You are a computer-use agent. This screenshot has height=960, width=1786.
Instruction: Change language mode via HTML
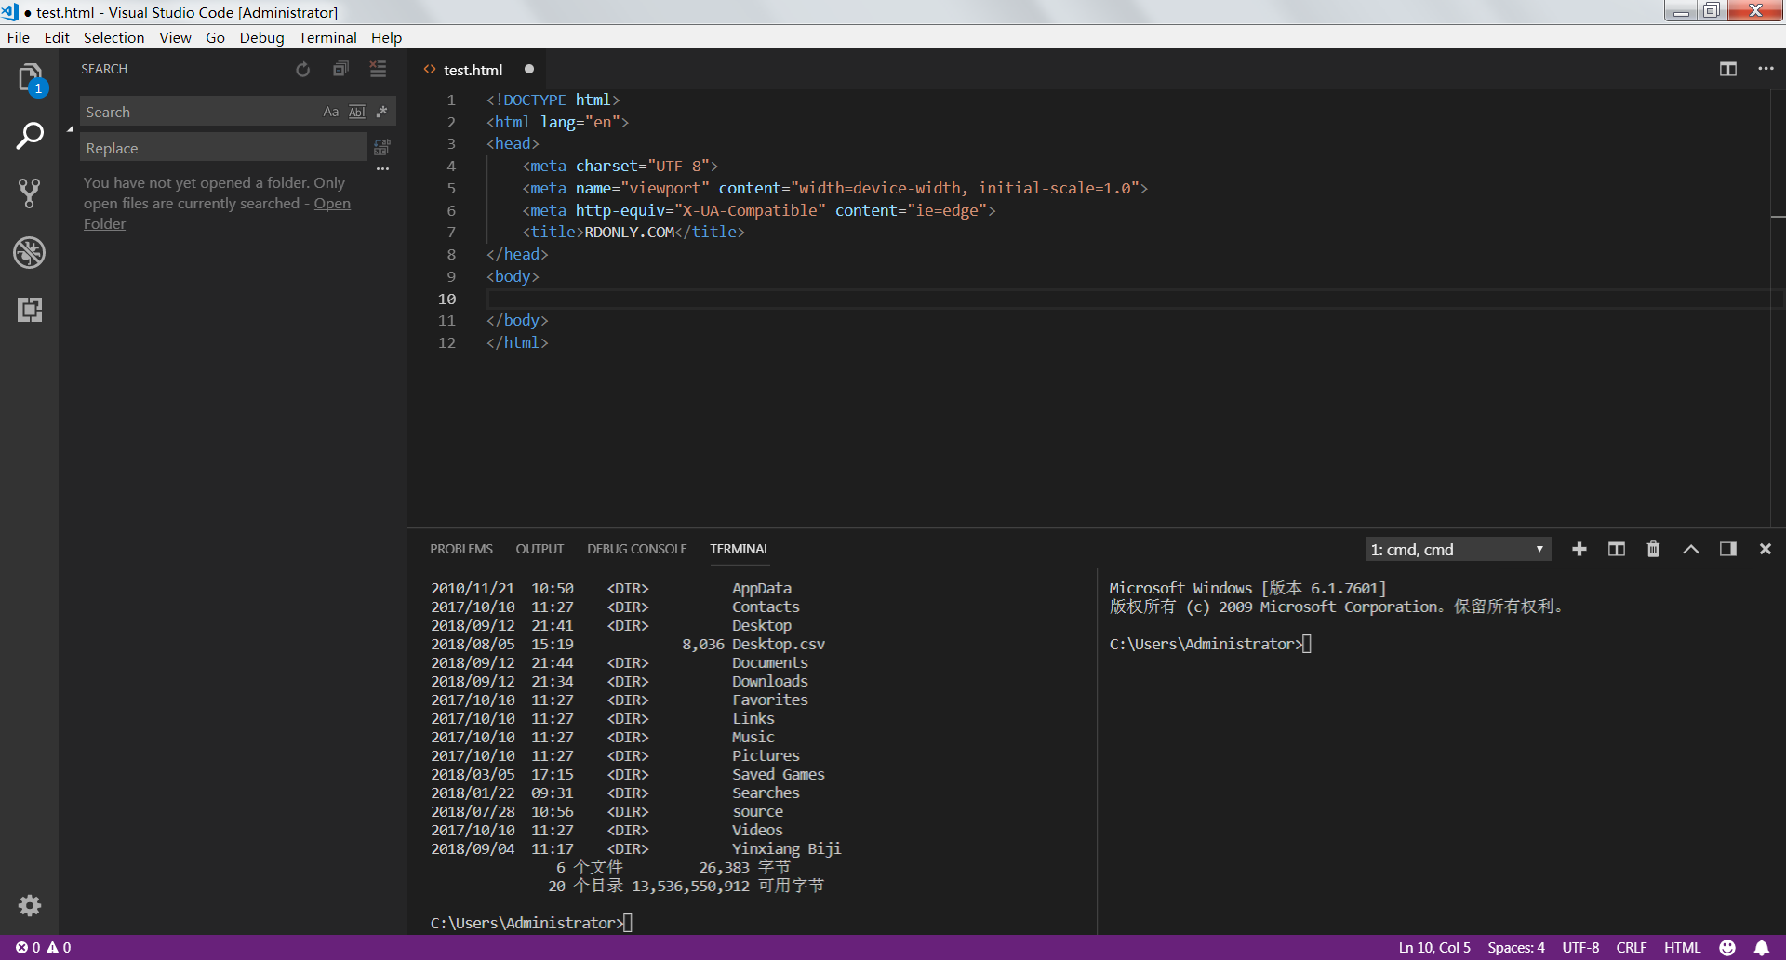[x=1682, y=948]
